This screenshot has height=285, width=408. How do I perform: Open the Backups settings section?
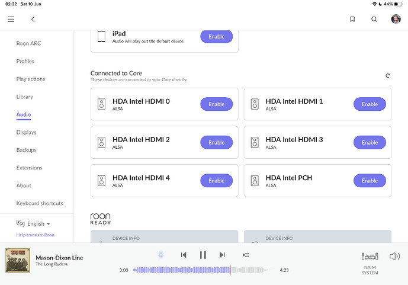click(x=26, y=150)
